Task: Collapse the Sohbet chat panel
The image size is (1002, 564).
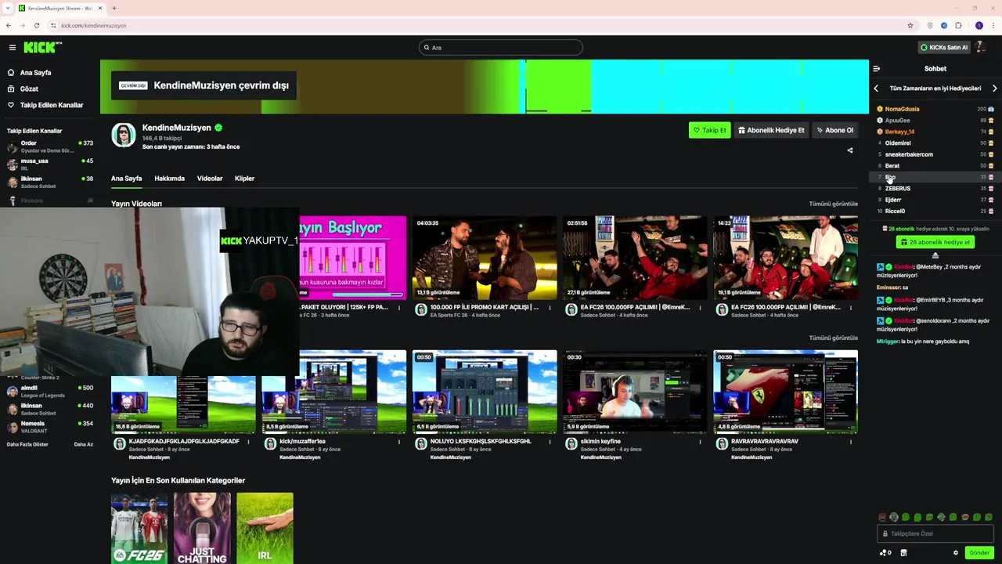Action: 876,69
